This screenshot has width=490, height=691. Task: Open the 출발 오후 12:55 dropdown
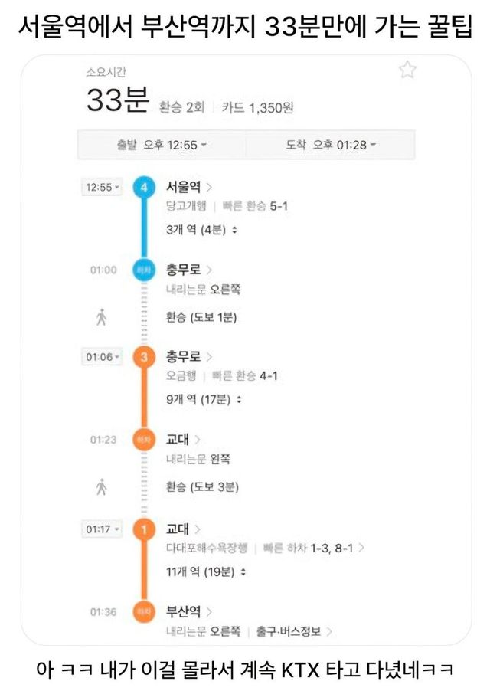pos(162,145)
